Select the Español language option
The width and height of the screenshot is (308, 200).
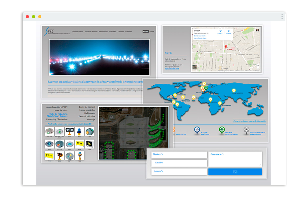146,32
